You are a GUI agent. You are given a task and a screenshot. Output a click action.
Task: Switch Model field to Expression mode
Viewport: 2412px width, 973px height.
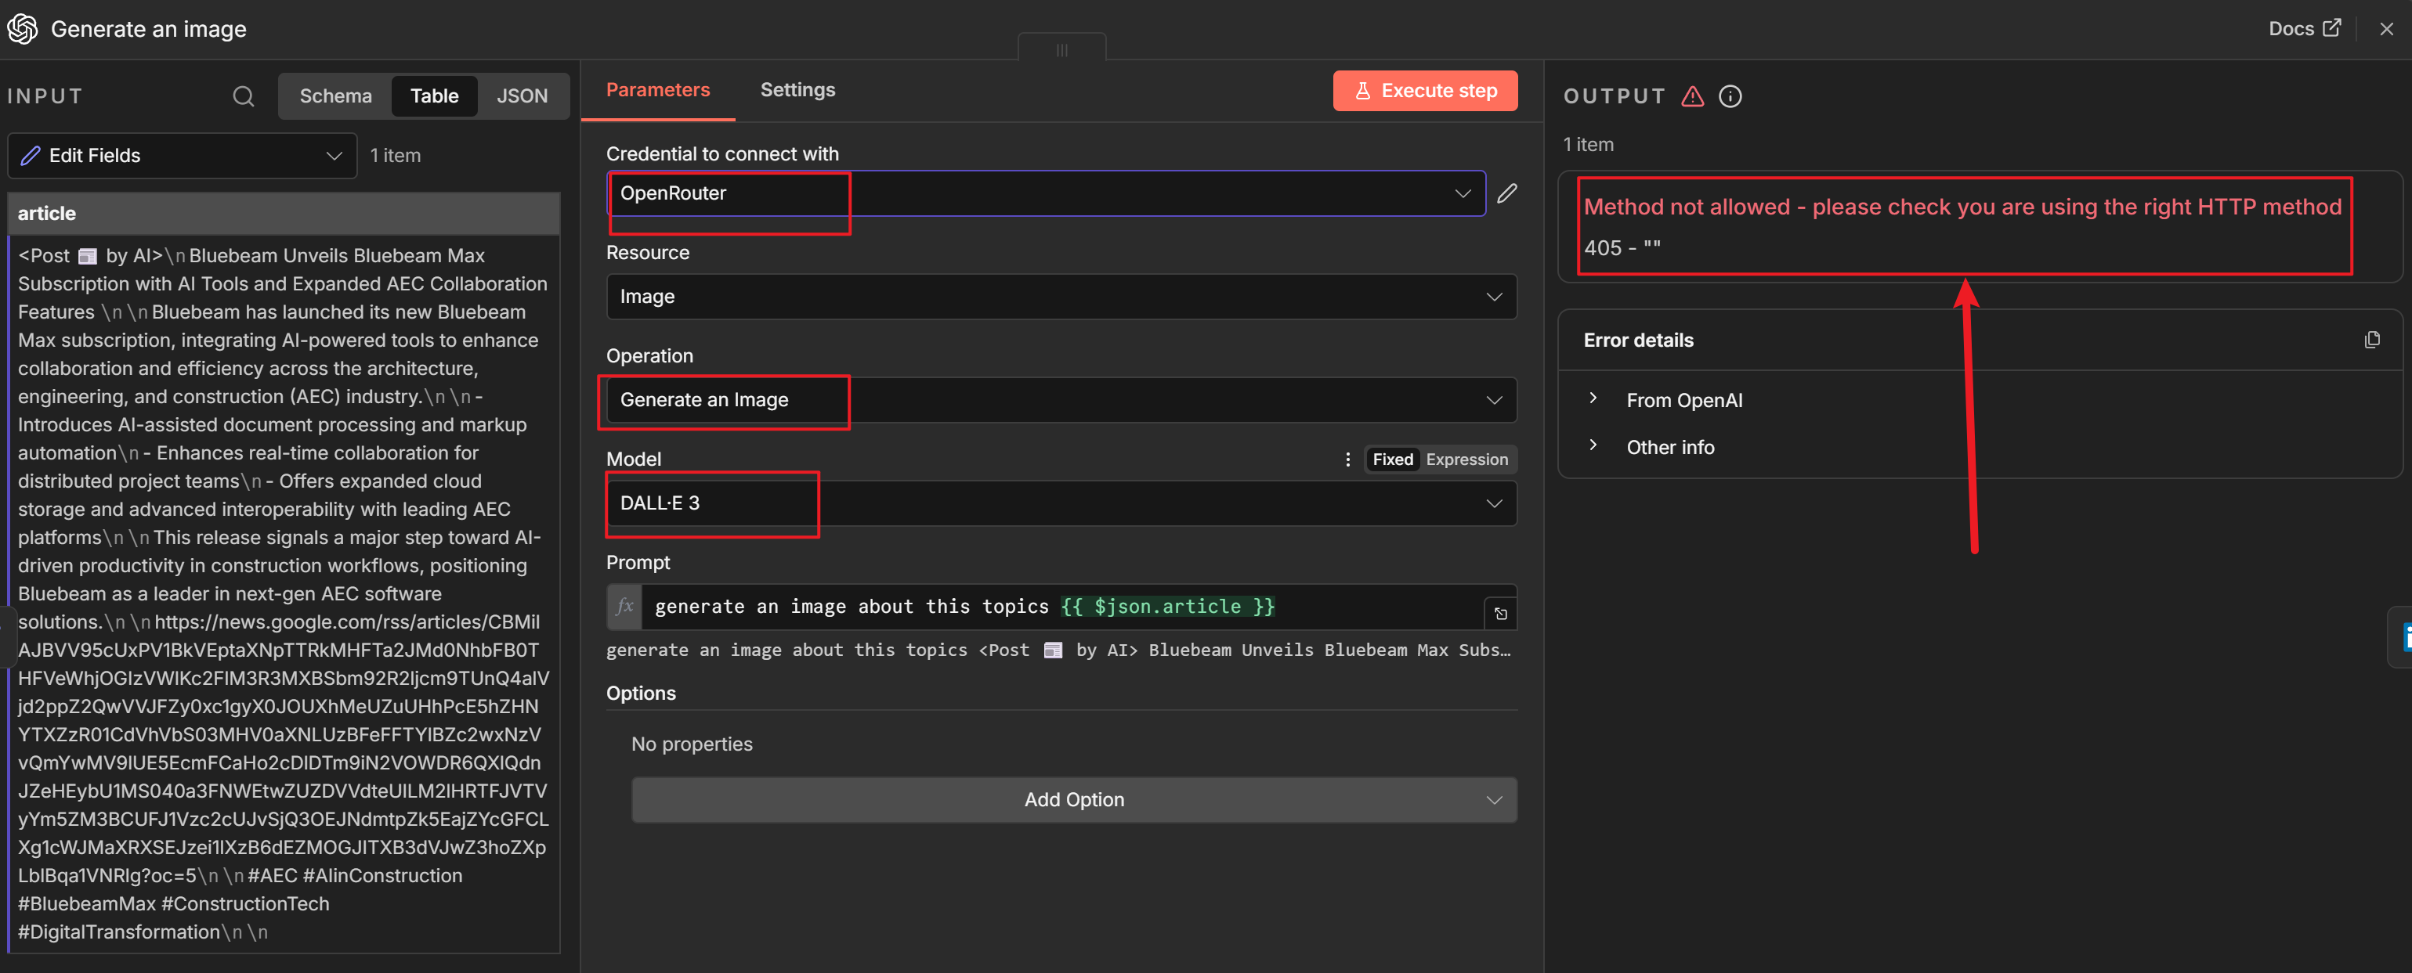pos(1466,459)
